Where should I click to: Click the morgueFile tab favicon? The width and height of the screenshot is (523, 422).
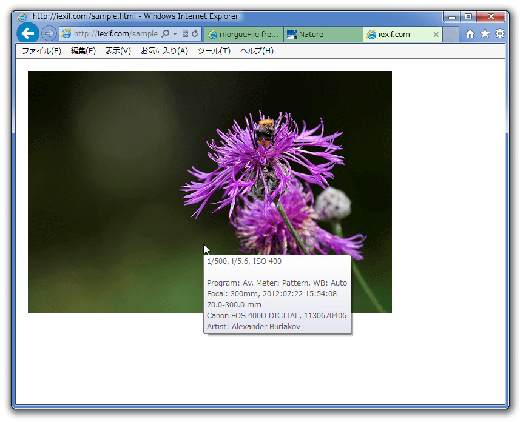[x=212, y=35]
